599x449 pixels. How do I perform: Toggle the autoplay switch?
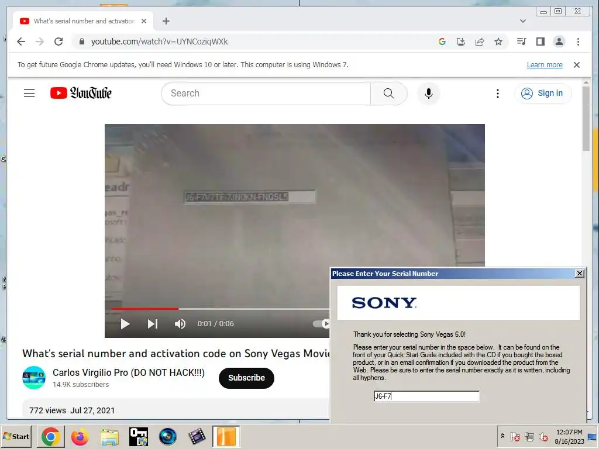click(x=321, y=324)
